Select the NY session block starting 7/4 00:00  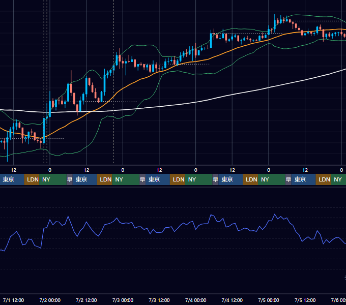pyautogui.click(x=198, y=179)
